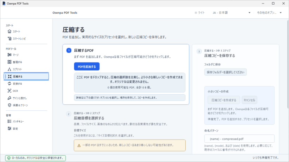Image resolution: width=289 pixels, height=162 pixels.
Task: Click the ローカルのみ status badge
Action: tap(36, 158)
